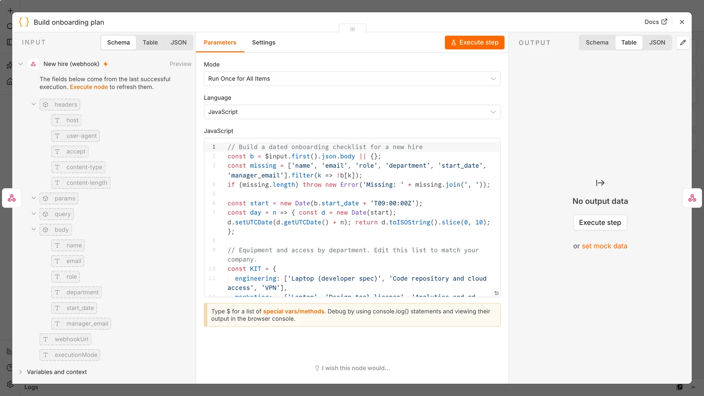The height and width of the screenshot is (396, 704).
Task: Click the text type icon beside host
Action: [57, 120]
